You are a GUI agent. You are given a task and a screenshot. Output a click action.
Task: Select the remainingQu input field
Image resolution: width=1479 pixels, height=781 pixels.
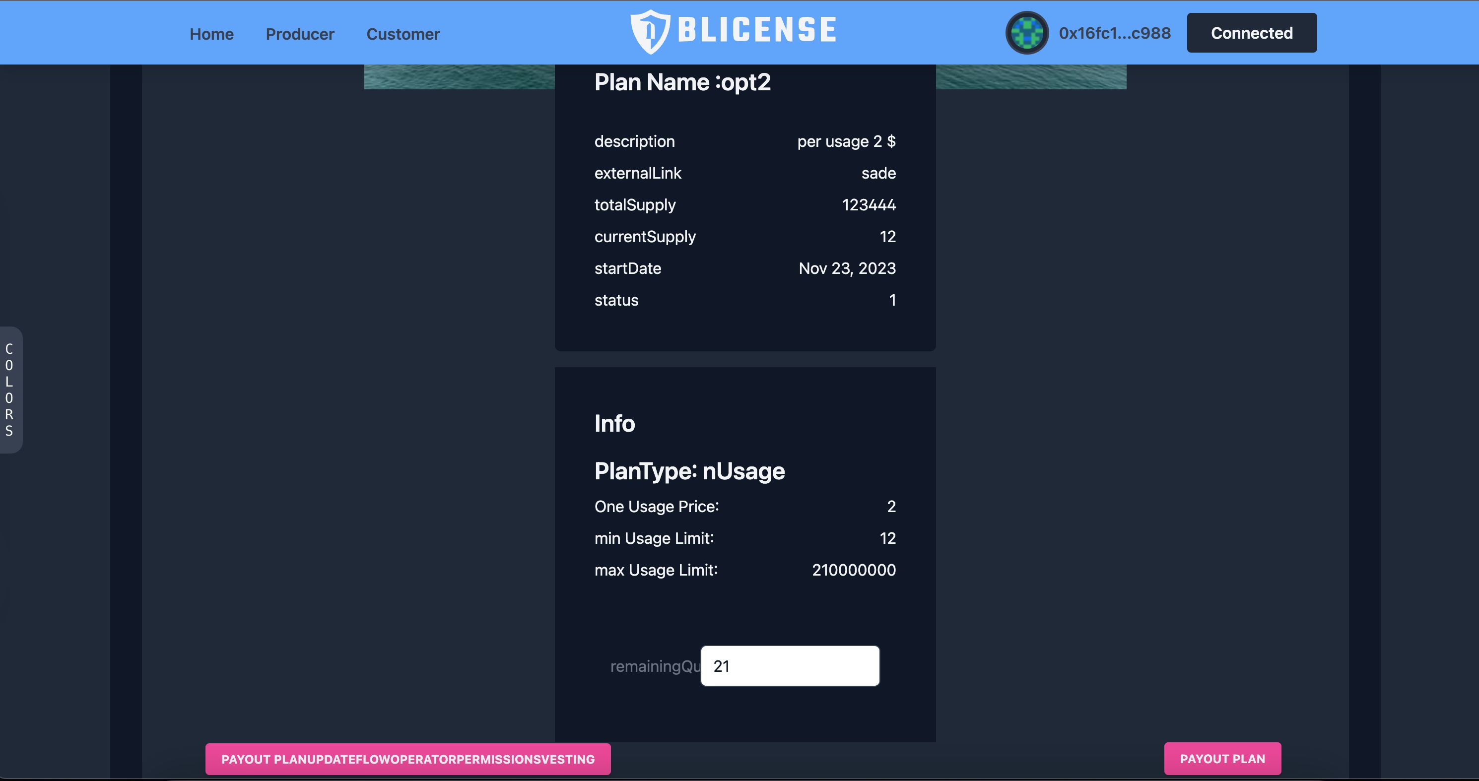tap(790, 665)
